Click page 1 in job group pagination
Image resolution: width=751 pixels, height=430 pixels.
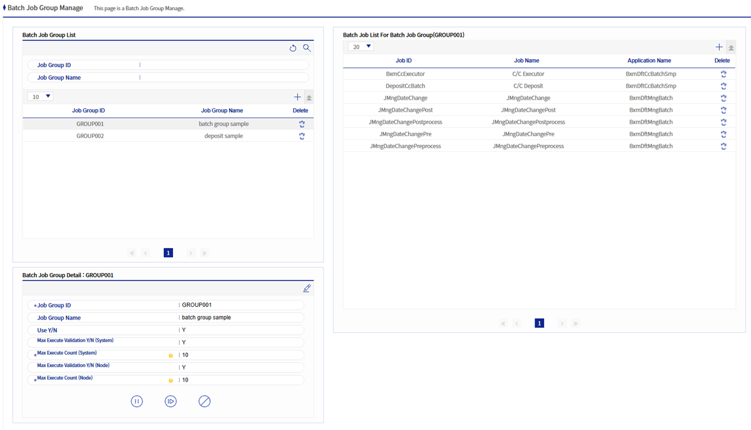click(168, 253)
